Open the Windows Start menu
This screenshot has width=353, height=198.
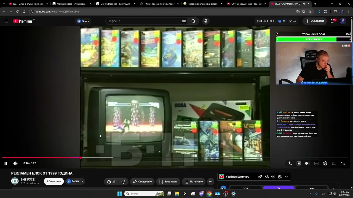(119, 194)
